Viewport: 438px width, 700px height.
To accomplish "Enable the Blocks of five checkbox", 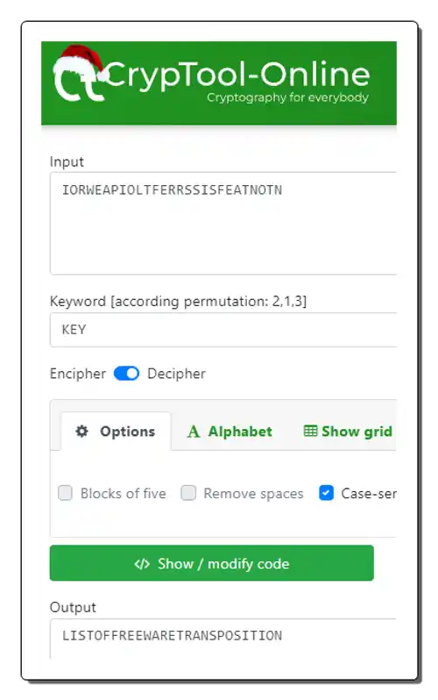I will pyautogui.click(x=65, y=493).
